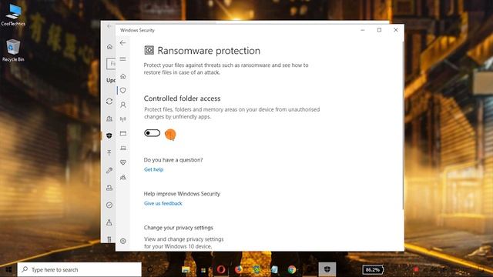Open the Give us feedback link
Screen dimensions: 493x277
coord(163,203)
